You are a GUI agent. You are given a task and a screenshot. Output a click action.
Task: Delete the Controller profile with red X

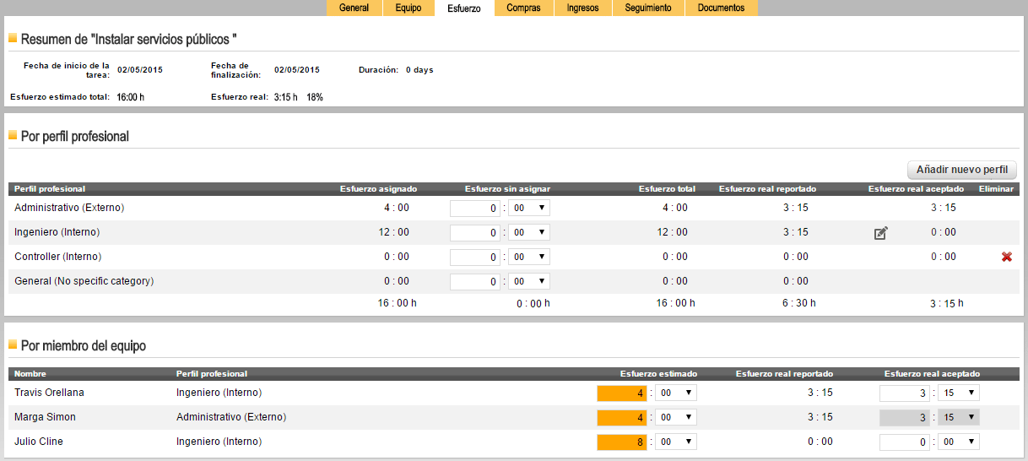[1006, 257]
